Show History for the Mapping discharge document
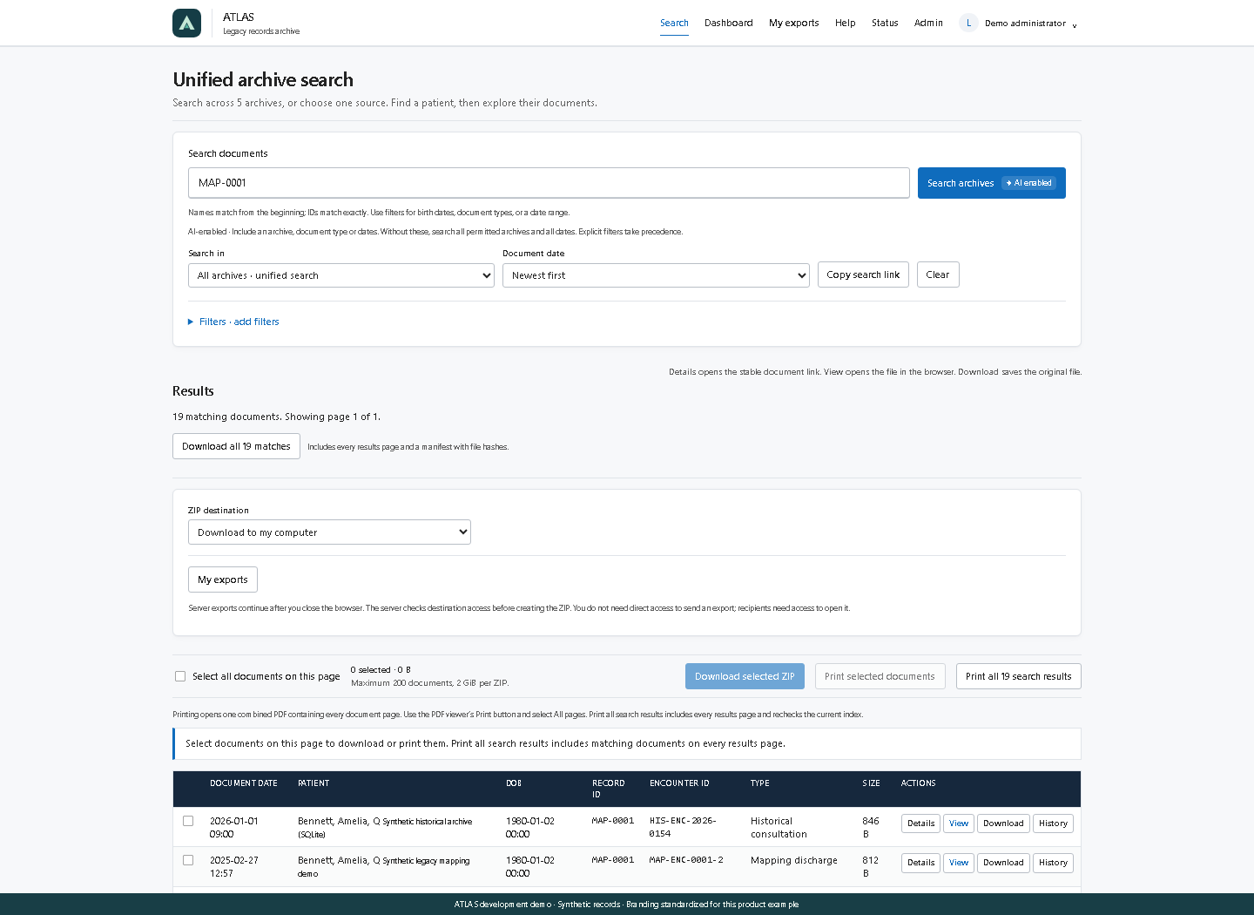The image size is (1254, 915). (x=1053, y=863)
